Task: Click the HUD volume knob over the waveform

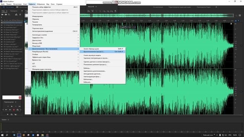Action: coord(125,27)
